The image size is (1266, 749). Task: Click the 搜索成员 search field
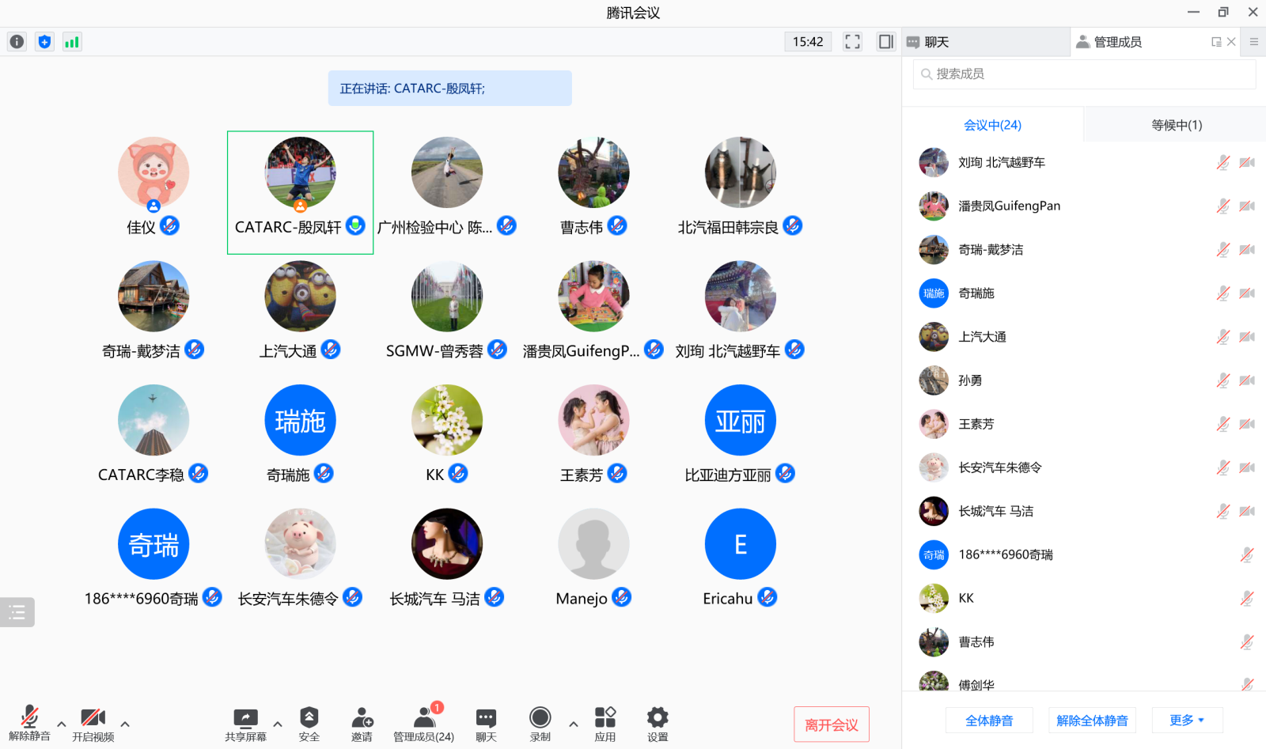[1084, 74]
